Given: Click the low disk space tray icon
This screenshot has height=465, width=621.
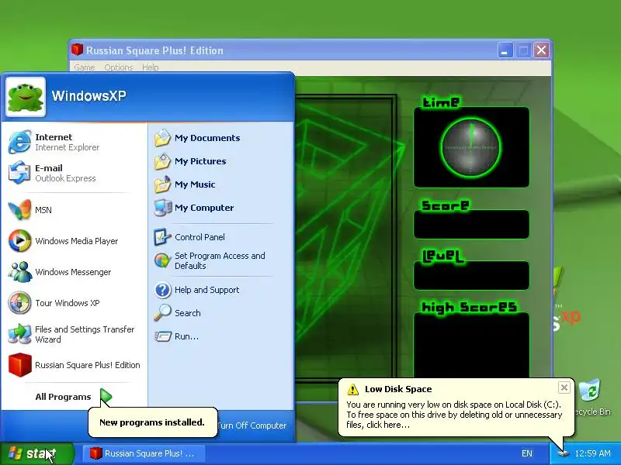Looking at the screenshot, I should pos(563,453).
